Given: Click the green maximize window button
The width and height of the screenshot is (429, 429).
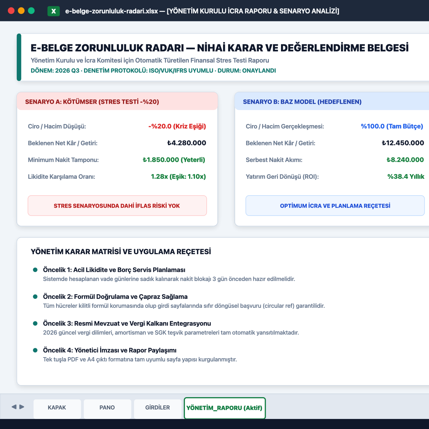Looking at the screenshot, I should point(31,11).
